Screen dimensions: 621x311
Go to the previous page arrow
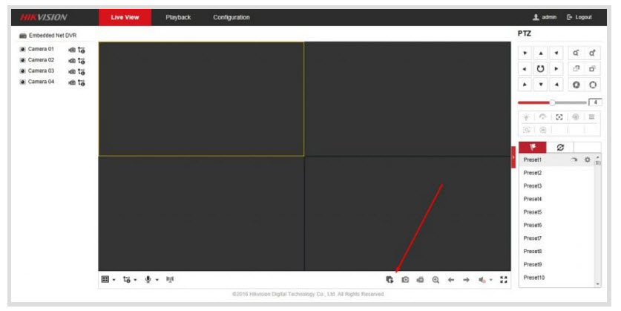coord(451,280)
